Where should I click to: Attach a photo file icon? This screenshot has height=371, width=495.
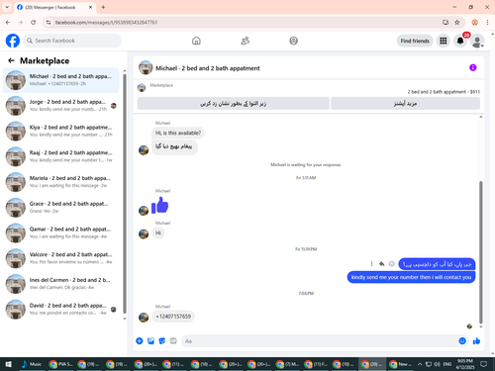(150, 341)
